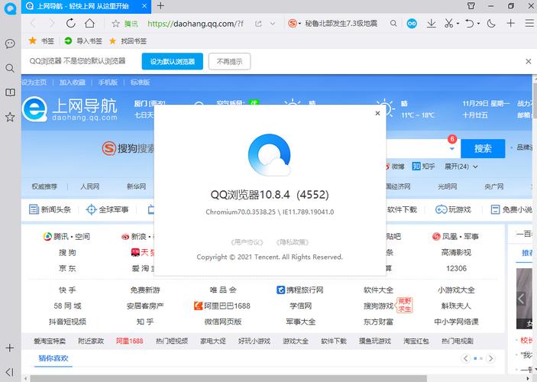
Task: Open the reading book icon in sidebar
Action: pyautogui.click(x=10, y=92)
